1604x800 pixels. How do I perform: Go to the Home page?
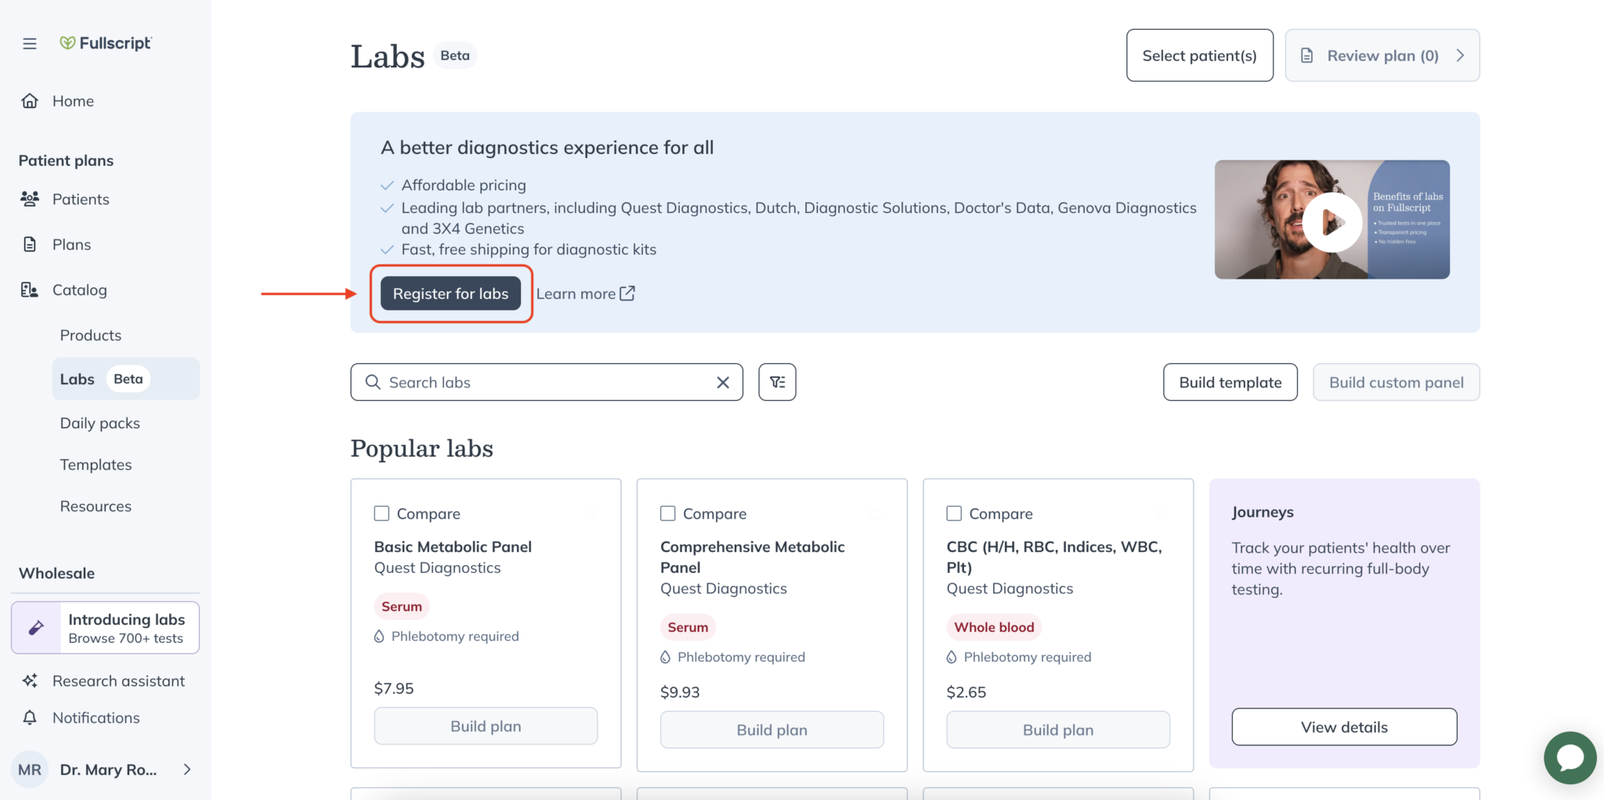72,100
